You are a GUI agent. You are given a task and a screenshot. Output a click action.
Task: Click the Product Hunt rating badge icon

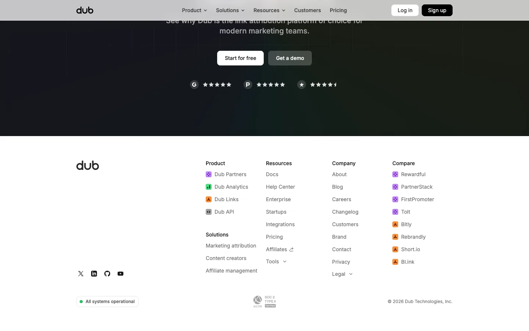tap(248, 85)
